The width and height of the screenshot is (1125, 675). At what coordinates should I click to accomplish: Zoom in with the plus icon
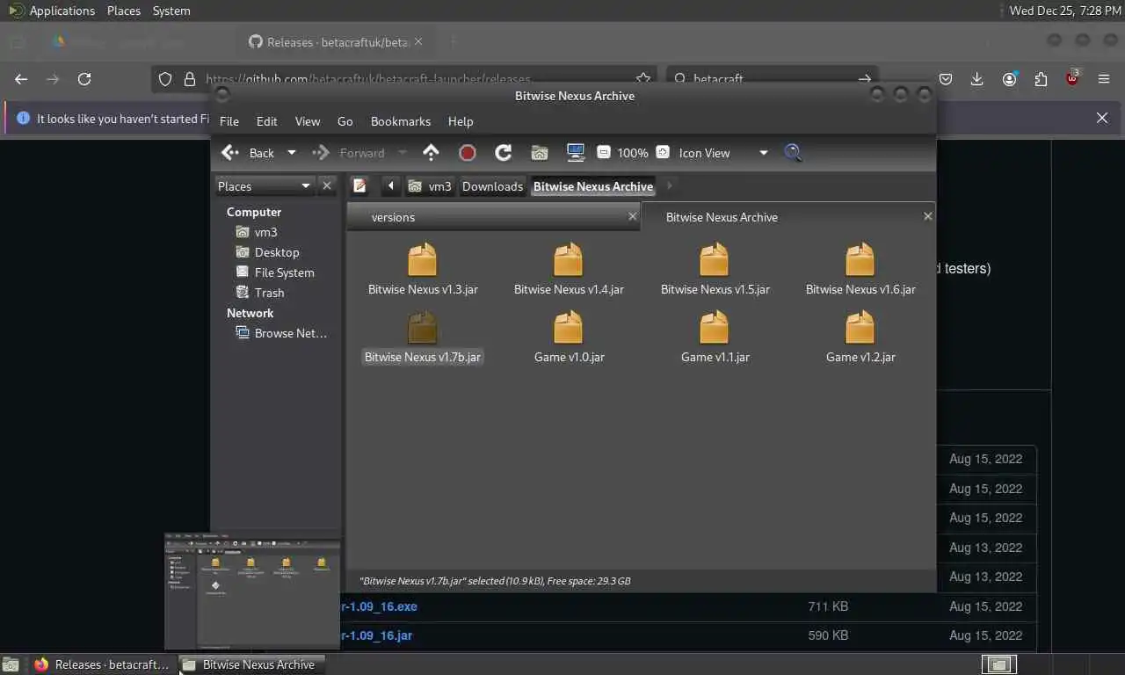coord(663,153)
